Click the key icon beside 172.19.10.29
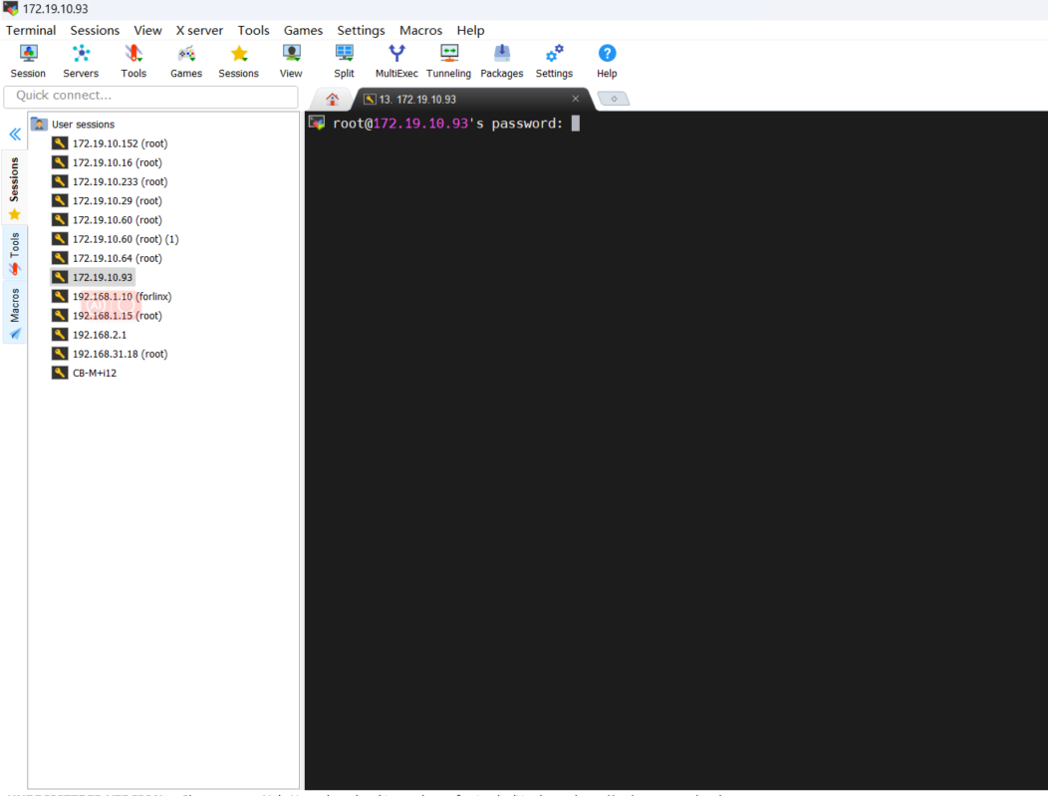Screen dimensions: 1048x796 [60, 200]
